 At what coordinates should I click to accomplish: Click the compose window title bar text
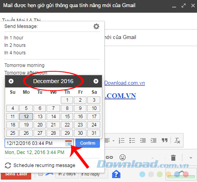(69, 6)
